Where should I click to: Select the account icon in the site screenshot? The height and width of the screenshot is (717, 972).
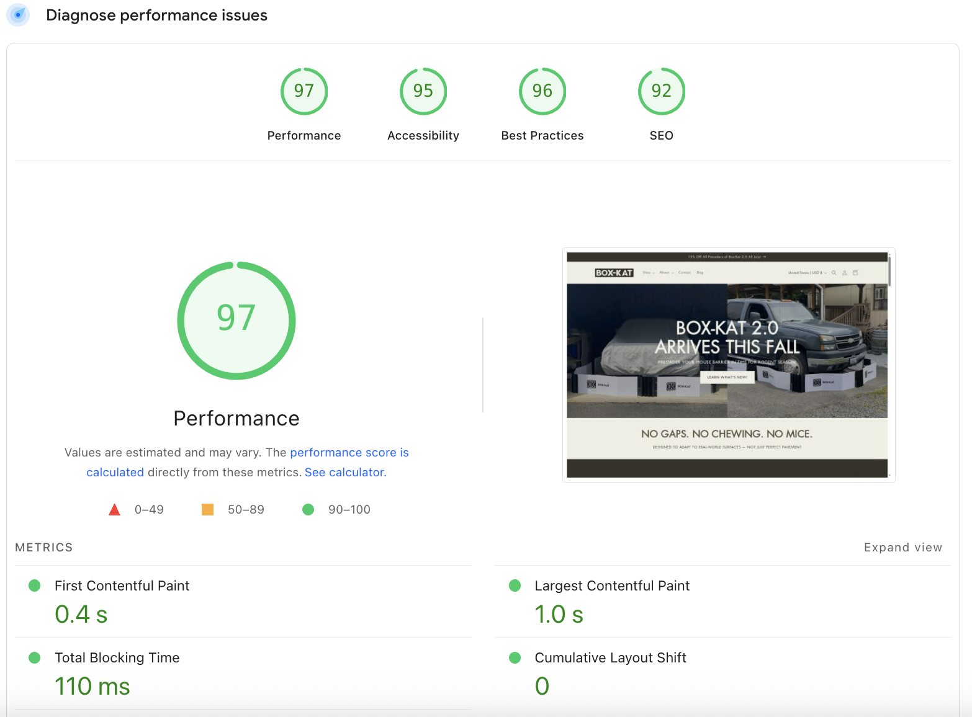845,272
